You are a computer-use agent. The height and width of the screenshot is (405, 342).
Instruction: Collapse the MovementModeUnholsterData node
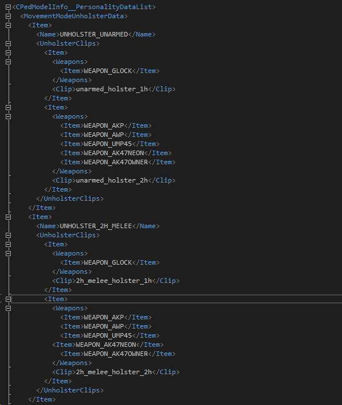click(8, 16)
